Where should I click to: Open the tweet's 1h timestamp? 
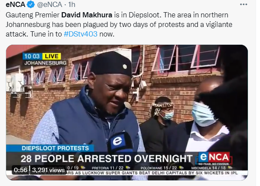point(72,5)
